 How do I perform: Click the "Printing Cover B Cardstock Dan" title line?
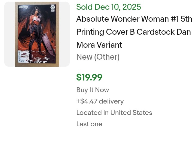pyautogui.click(x=133, y=32)
